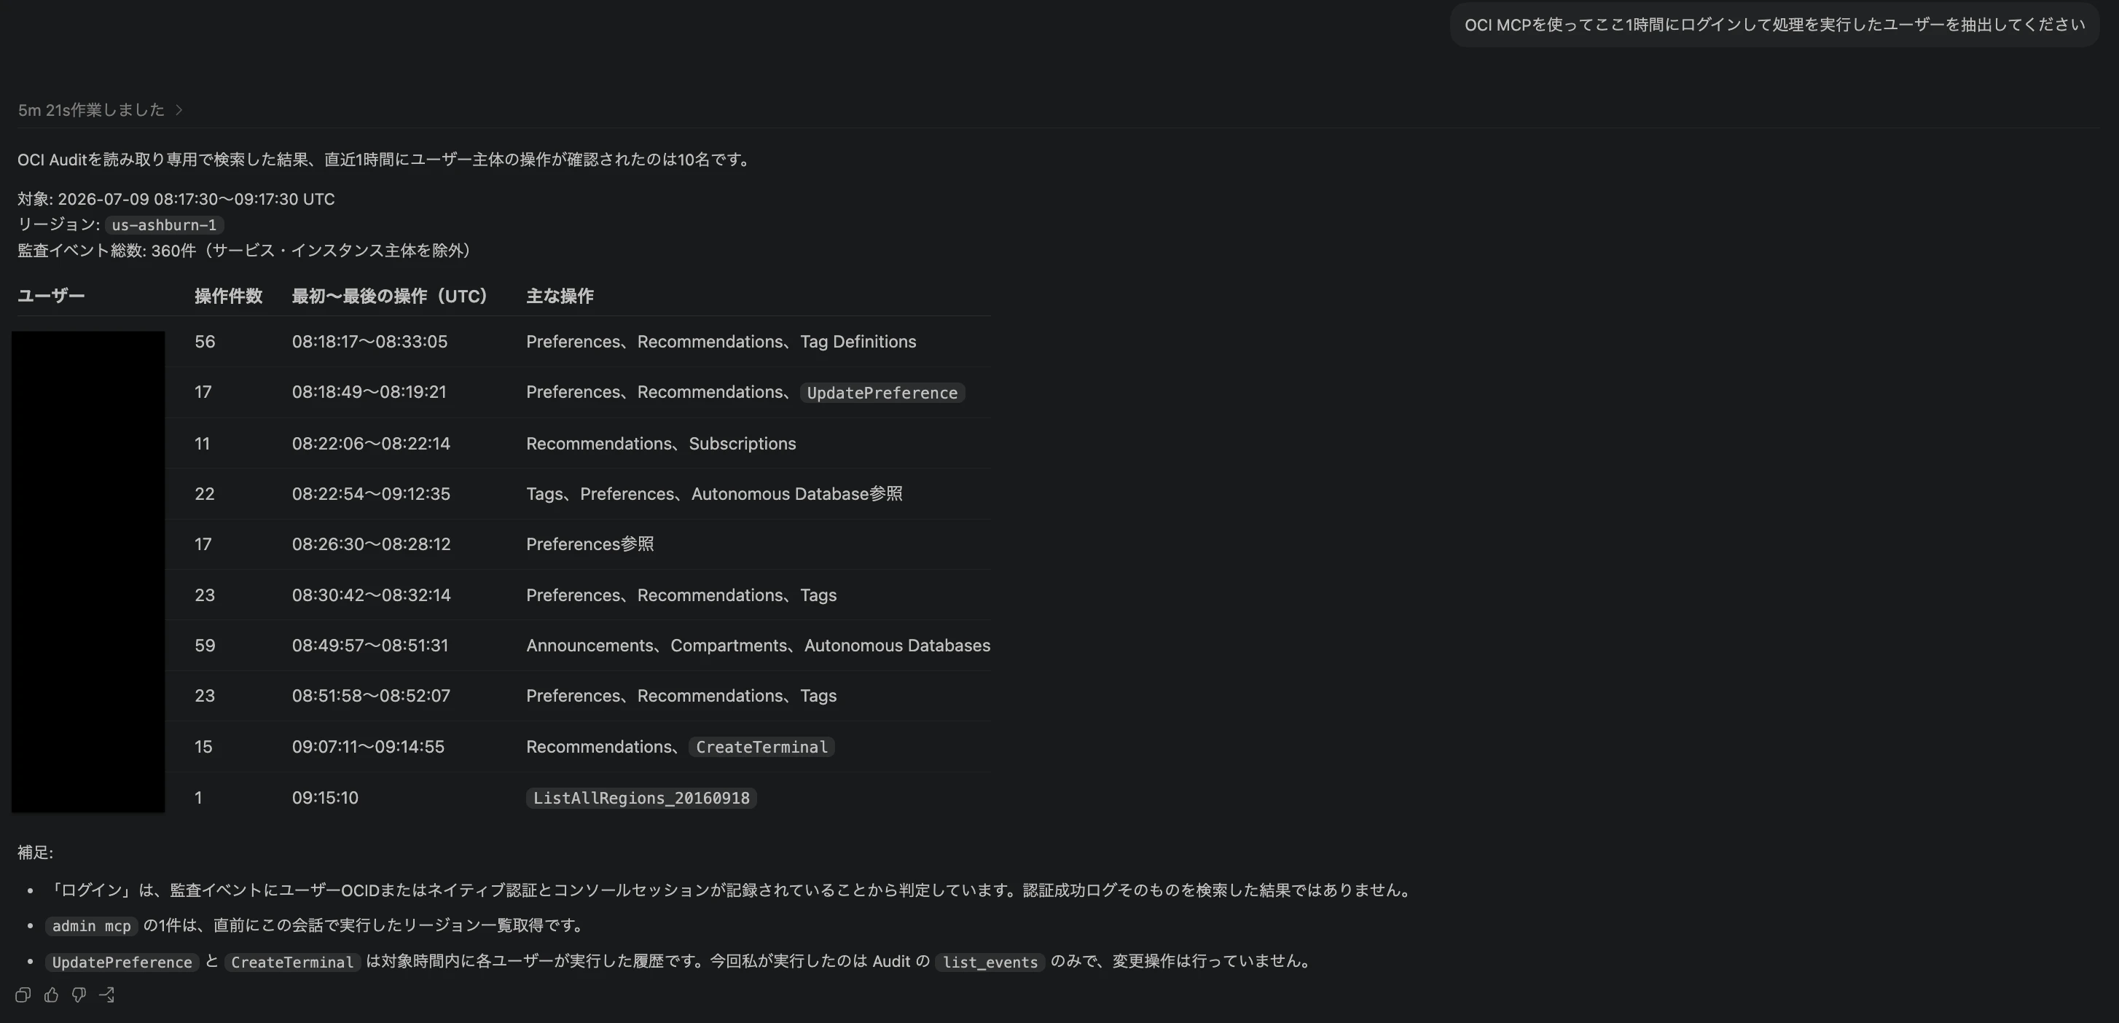Click the '対象: 2026-07-09 08:17:30〜09:17:30 UTC' line
2119x1023 pixels.
[x=176, y=199]
